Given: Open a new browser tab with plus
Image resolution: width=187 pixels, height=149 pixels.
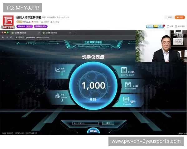Looking at the screenshot, I should point(75,33).
